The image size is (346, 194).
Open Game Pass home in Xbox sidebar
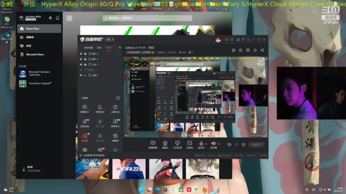point(39,28)
